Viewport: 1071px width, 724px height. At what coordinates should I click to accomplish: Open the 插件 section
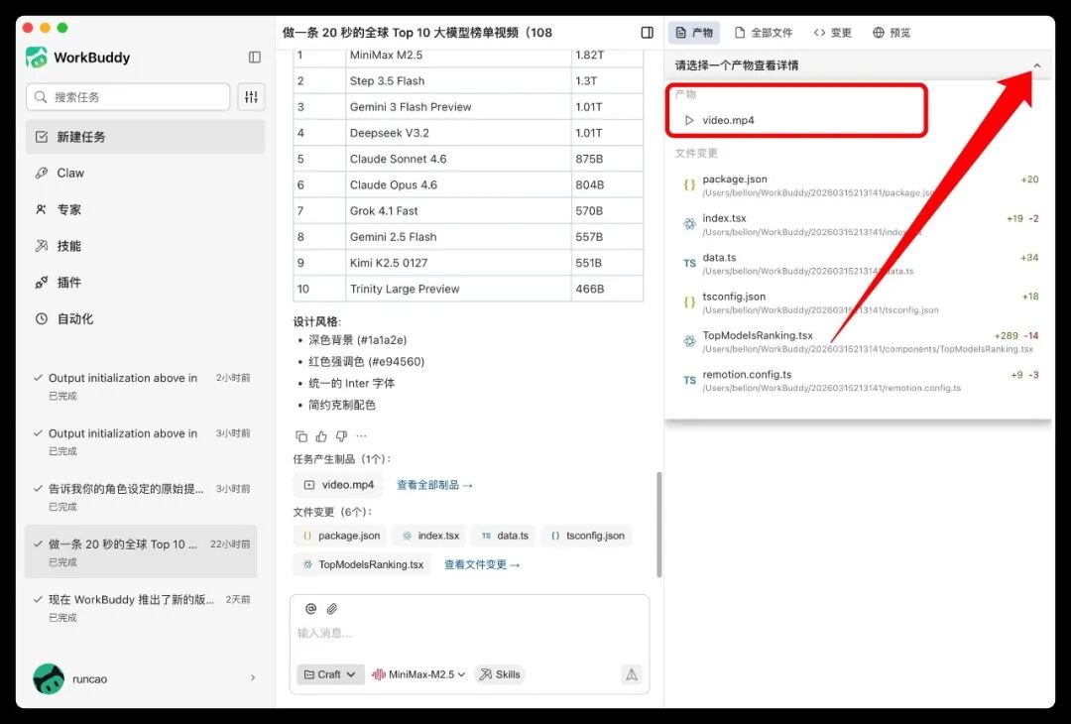pyautogui.click(x=146, y=282)
